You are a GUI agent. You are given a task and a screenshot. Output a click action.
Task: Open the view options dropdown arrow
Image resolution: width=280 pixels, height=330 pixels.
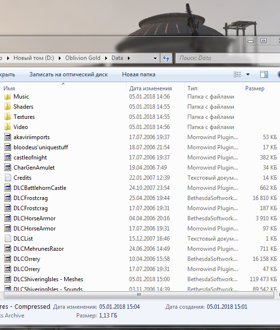(248, 74)
